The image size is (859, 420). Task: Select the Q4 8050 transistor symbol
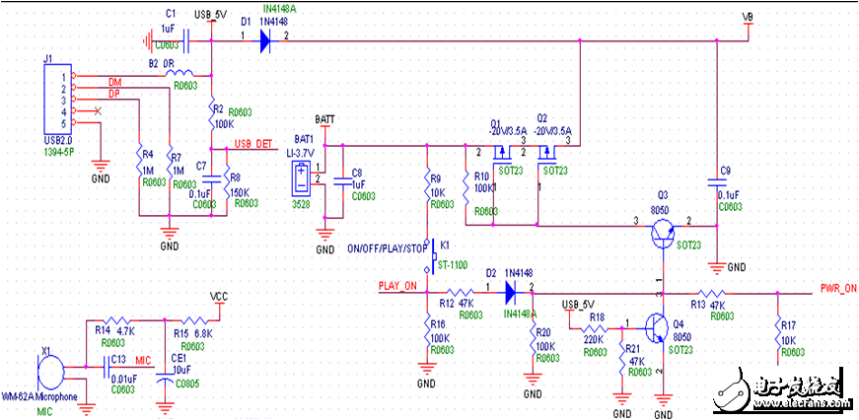tap(658, 328)
